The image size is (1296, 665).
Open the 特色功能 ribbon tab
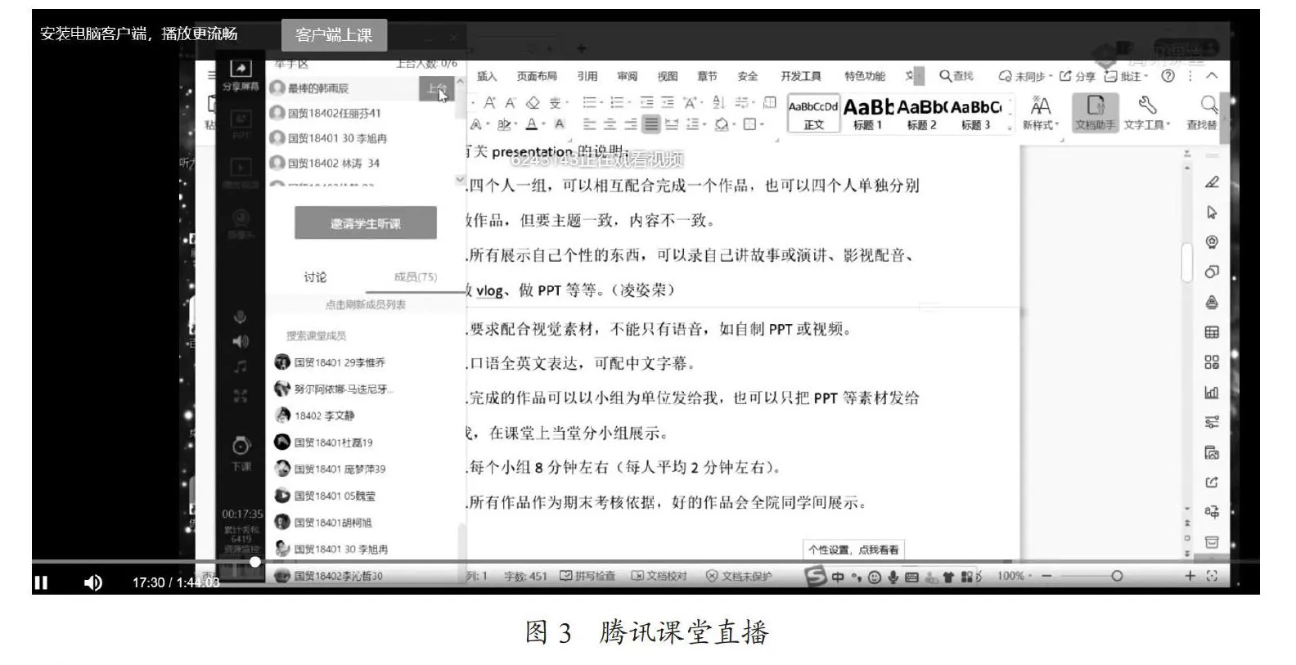pos(865,76)
